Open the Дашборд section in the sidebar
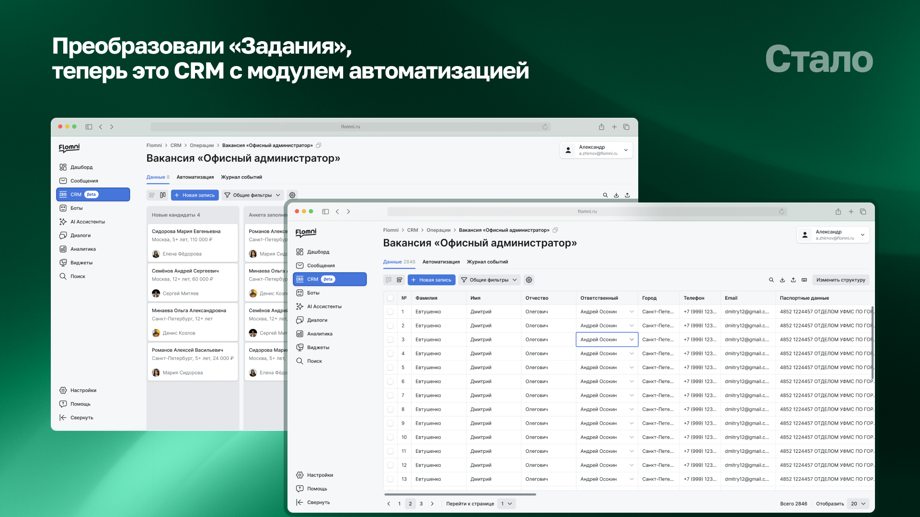This screenshot has width=920, height=517. pyautogui.click(x=318, y=252)
